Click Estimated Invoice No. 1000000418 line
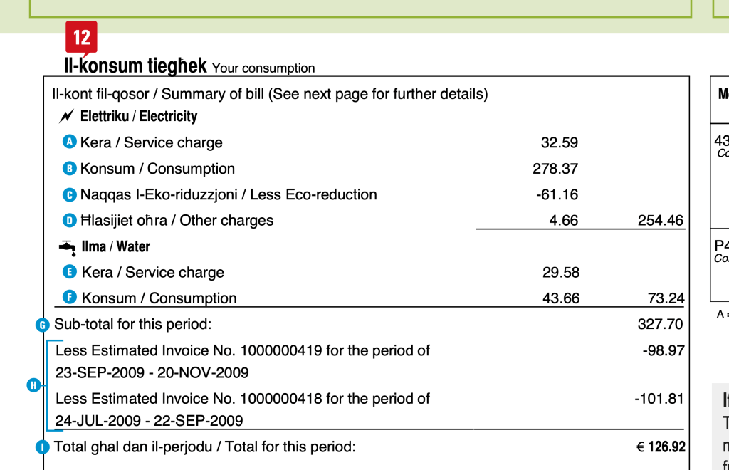Image resolution: width=729 pixels, height=470 pixels. (242, 398)
